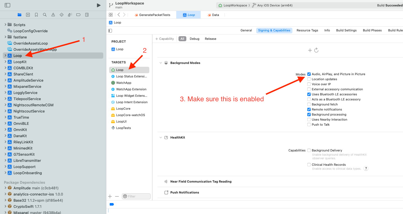The image size is (403, 214).
Task: Open the debug navigator icon
Action: [x=70, y=15]
